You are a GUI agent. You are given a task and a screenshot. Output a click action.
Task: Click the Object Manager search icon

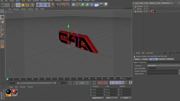tap(174, 3)
